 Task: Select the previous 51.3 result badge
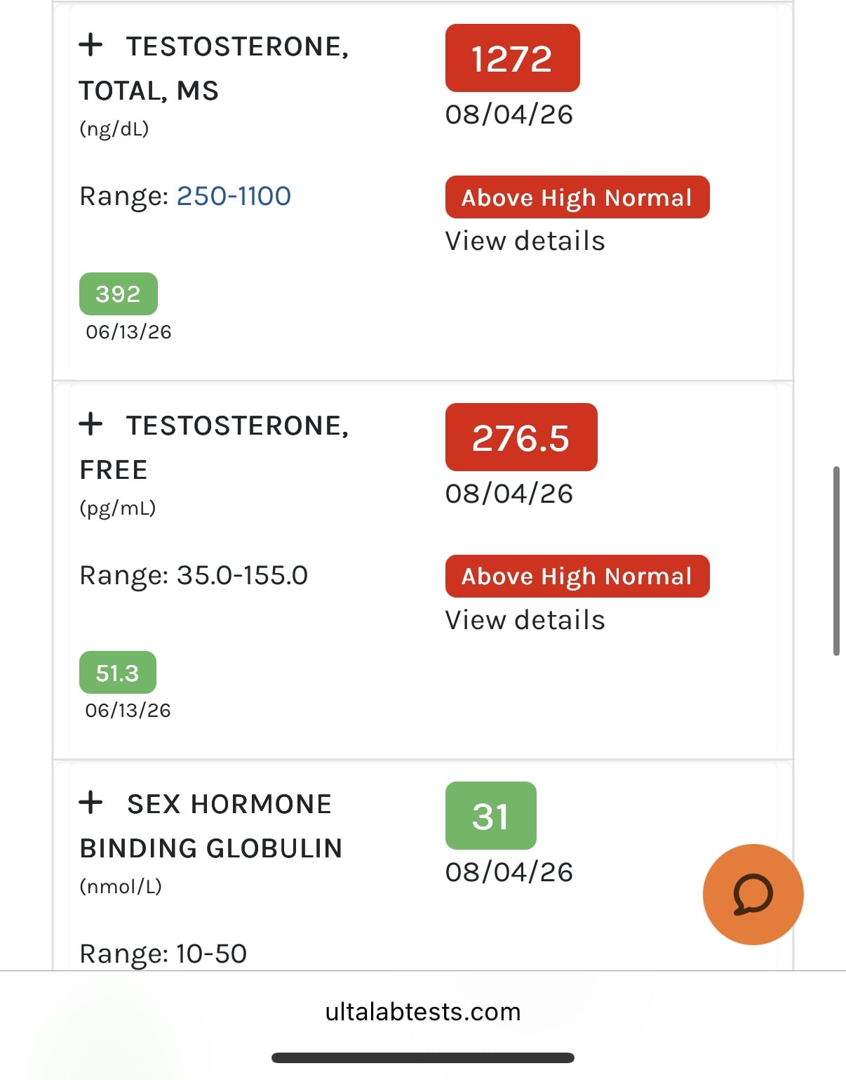click(x=117, y=673)
